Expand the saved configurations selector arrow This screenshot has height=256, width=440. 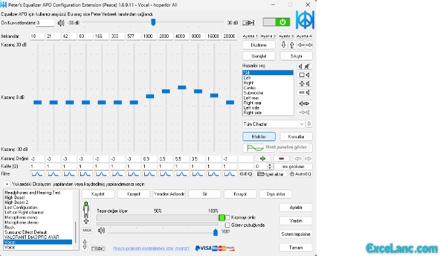click(6, 183)
